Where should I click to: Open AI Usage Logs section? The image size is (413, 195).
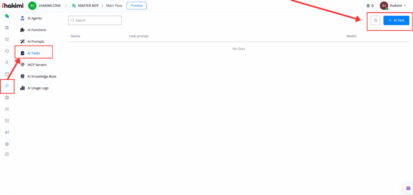[38, 88]
